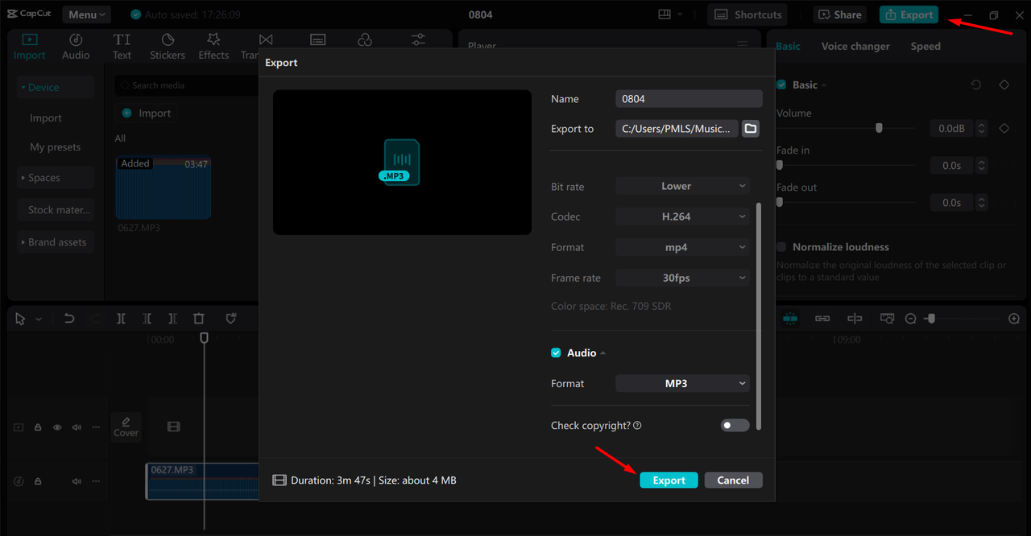Uncheck the Basic checkbox in audio panel
1031x536 pixels.
coord(781,85)
